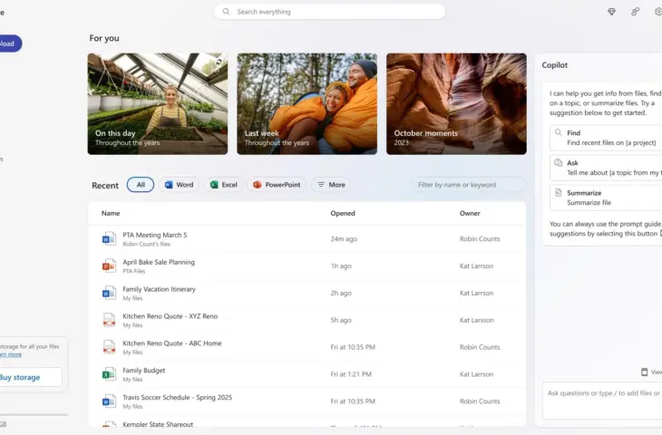Viewport: 662px width, 435px height.
Task: Filter recent files by Excel
Action: point(224,185)
